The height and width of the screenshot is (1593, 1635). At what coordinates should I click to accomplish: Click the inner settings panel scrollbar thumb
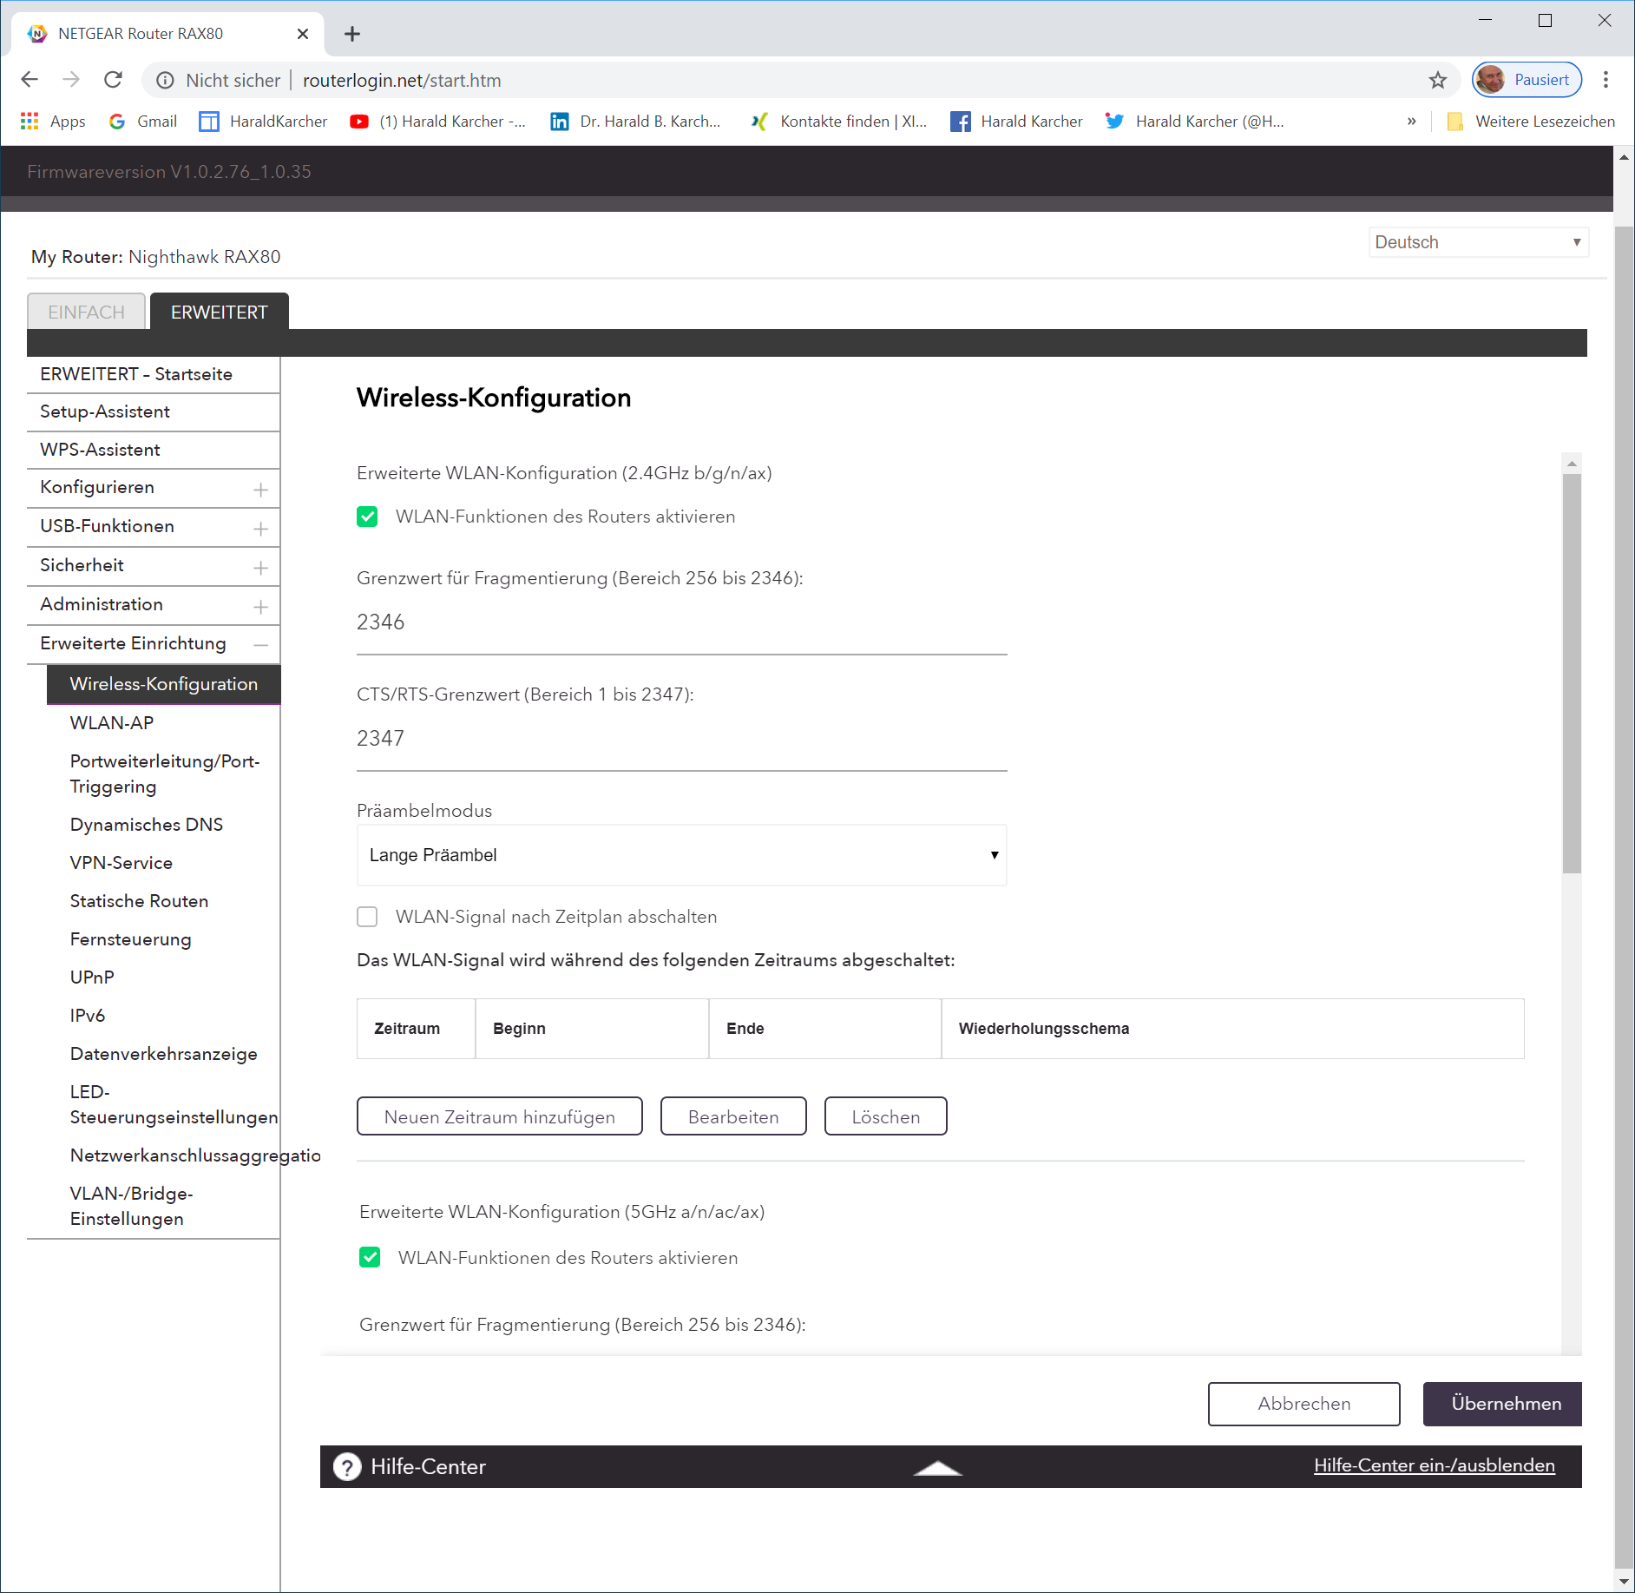(1572, 673)
